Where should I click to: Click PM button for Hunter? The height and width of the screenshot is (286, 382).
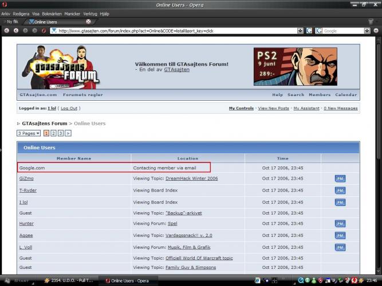[x=340, y=224]
